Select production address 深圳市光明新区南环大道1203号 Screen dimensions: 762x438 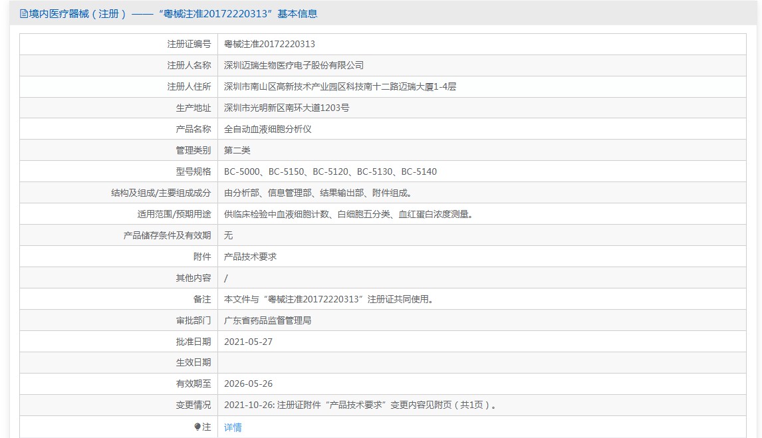click(x=286, y=108)
